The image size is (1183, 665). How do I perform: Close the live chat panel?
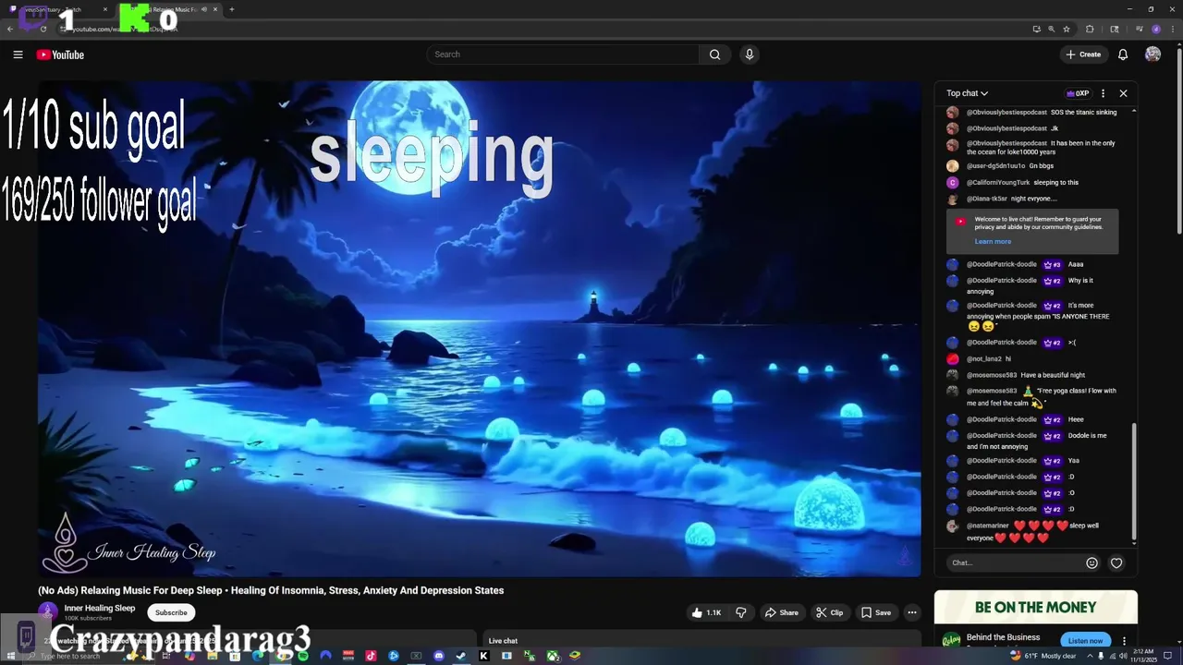coord(1123,93)
